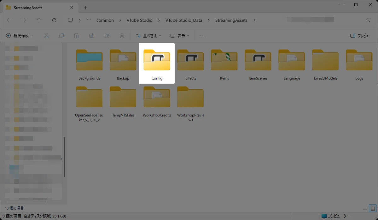Open the Config folder
Screen dimensions: 378x220
tap(157, 64)
